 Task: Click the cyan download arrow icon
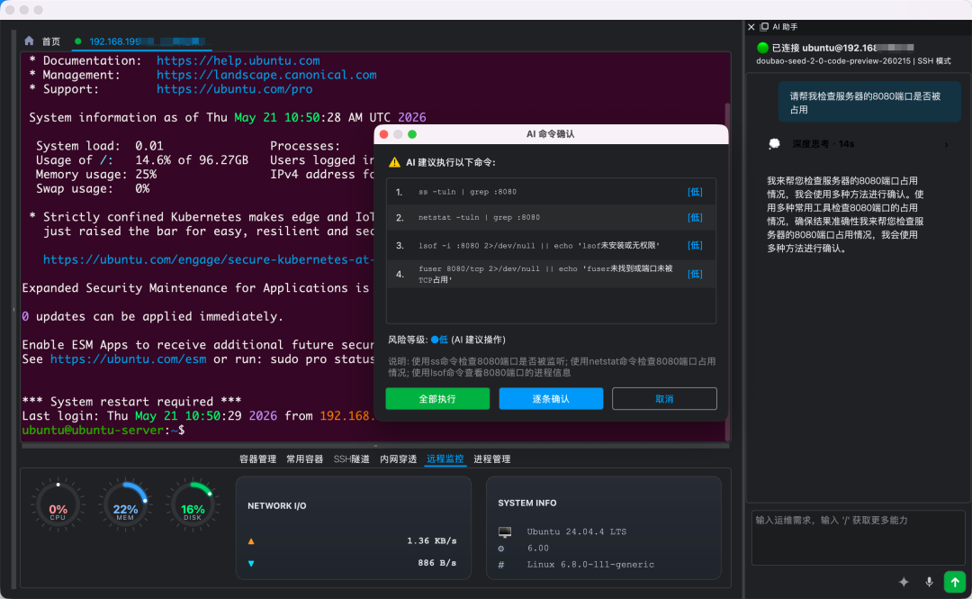click(251, 563)
